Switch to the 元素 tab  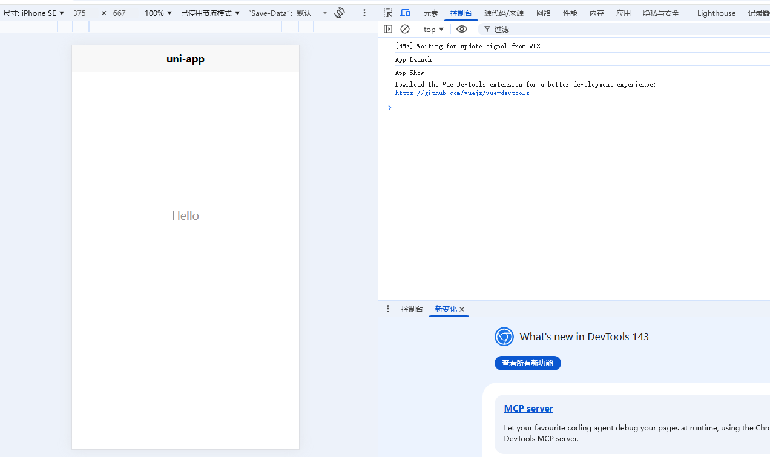point(430,13)
